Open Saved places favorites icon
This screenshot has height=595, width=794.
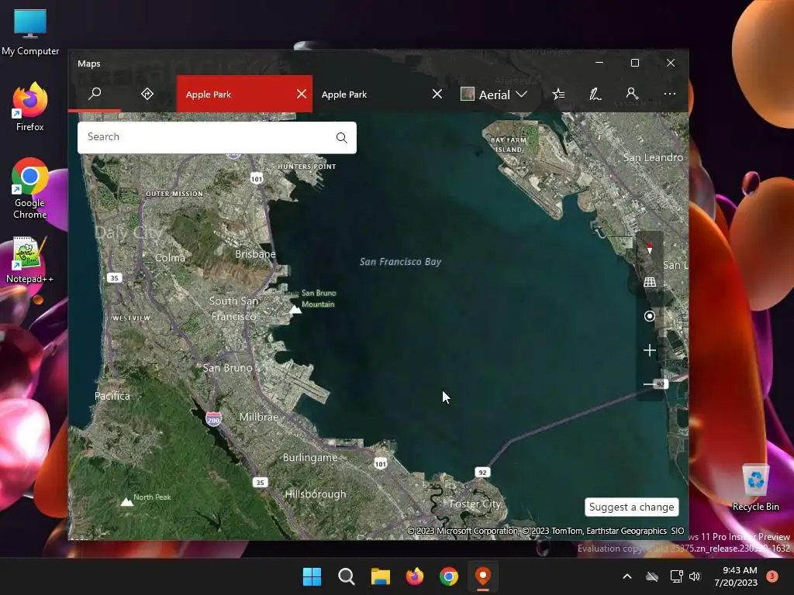coord(558,94)
